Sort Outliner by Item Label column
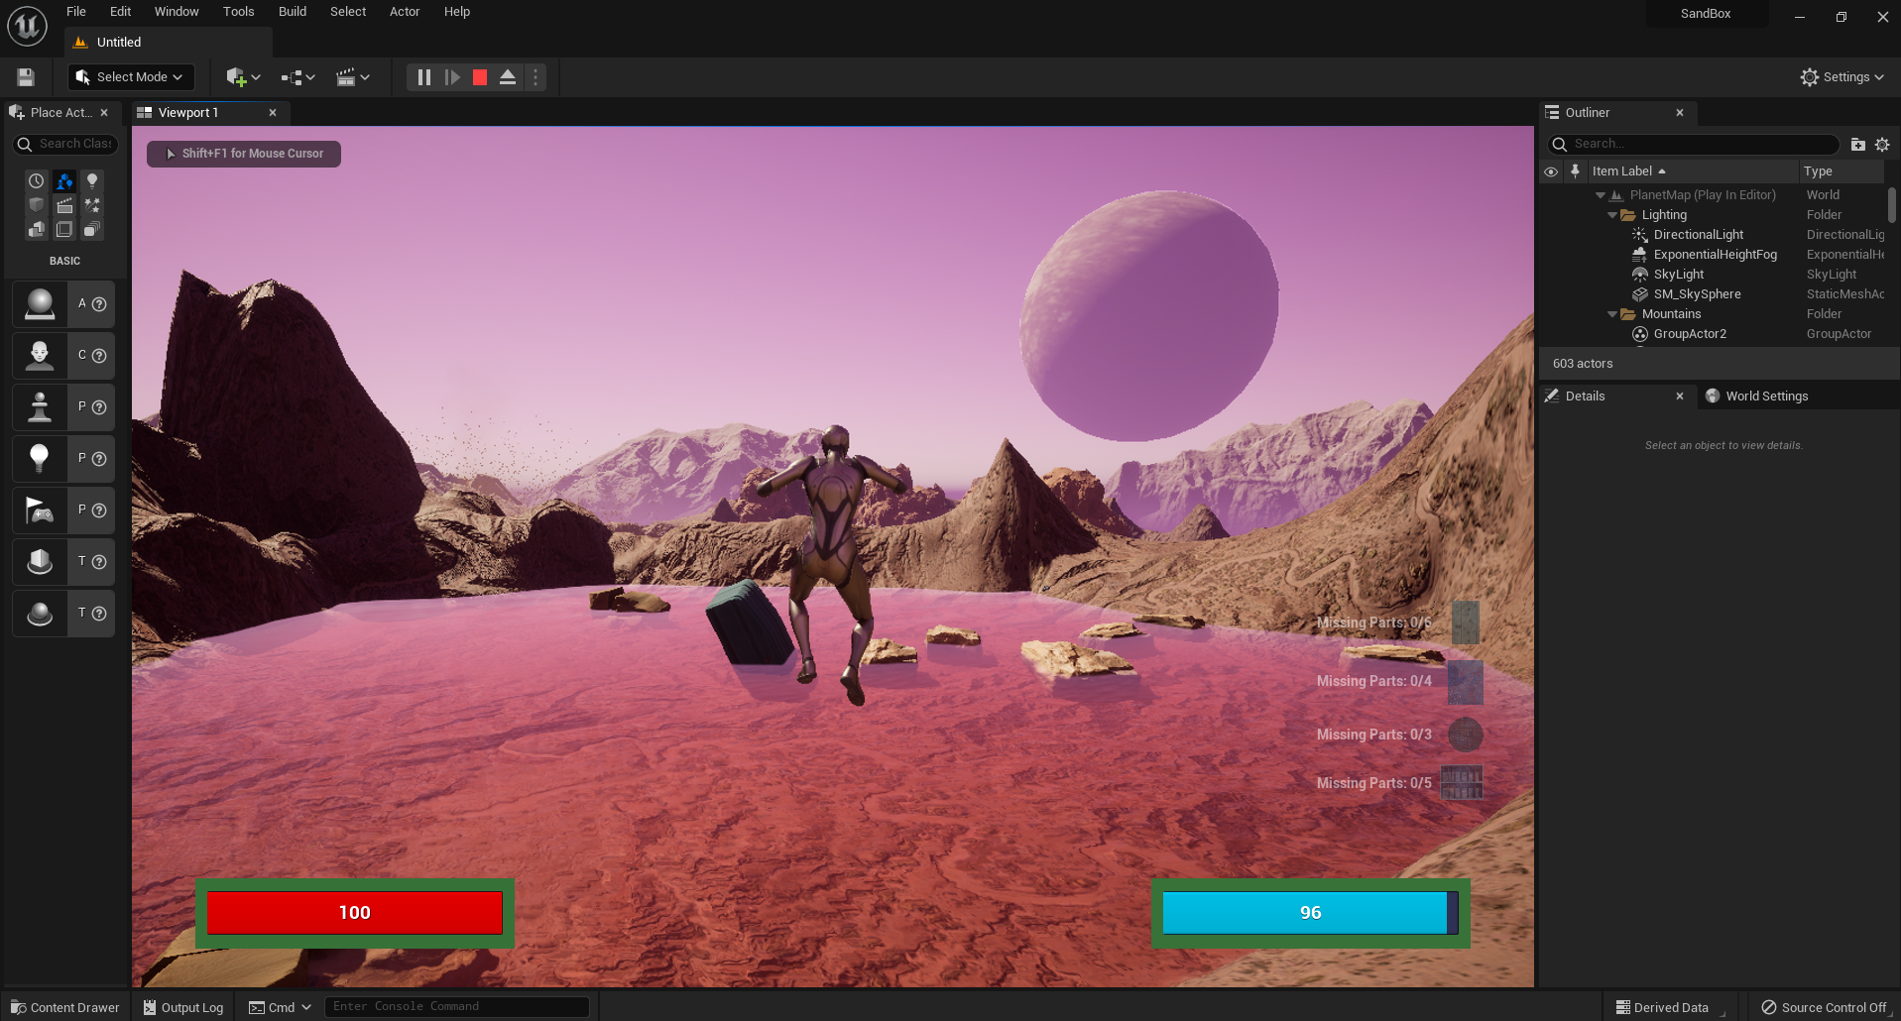The width and height of the screenshot is (1901, 1021). pos(1693,171)
